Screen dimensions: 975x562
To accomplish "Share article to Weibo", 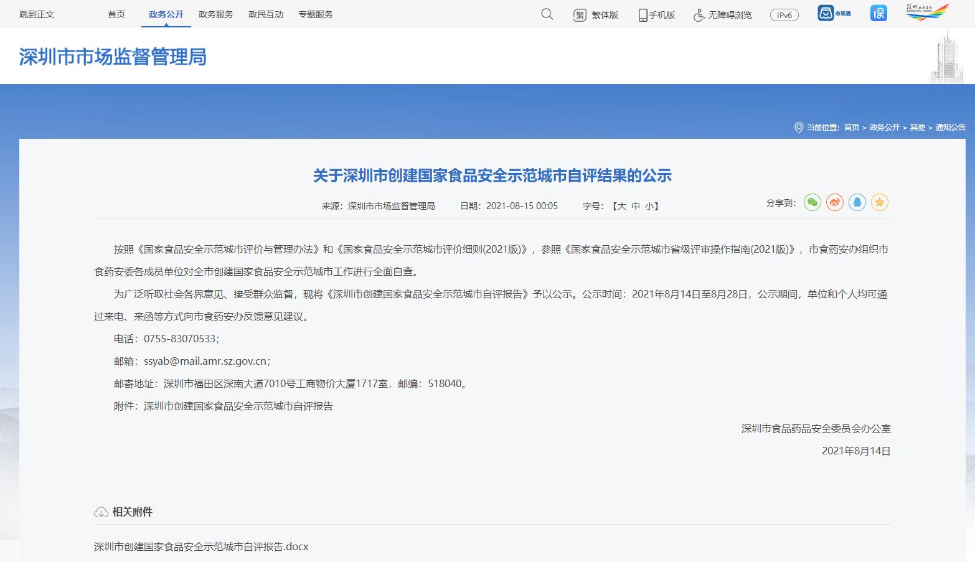I will (x=834, y=202).
